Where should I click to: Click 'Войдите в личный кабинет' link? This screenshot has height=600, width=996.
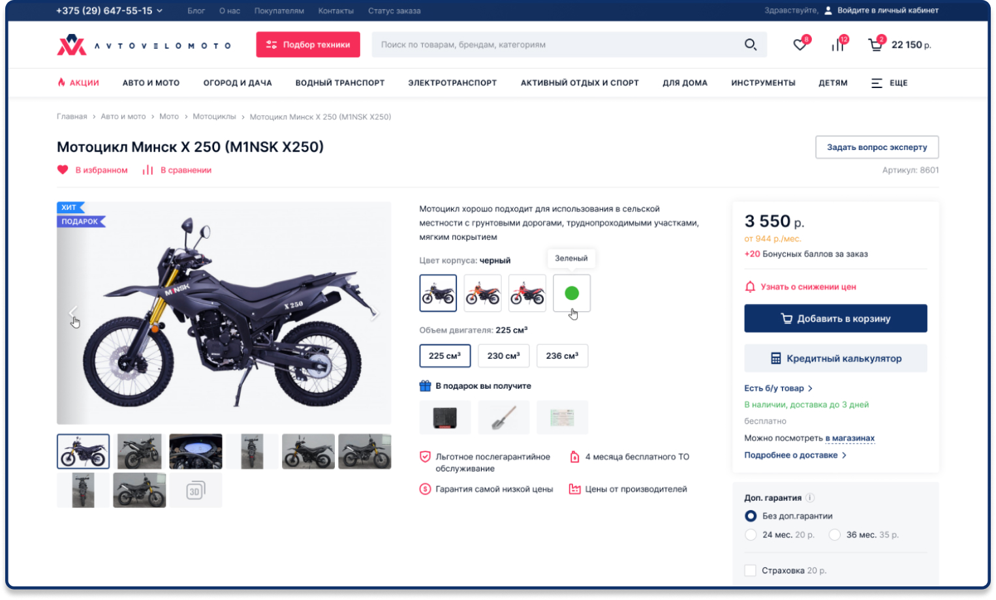tap(888, 10)
